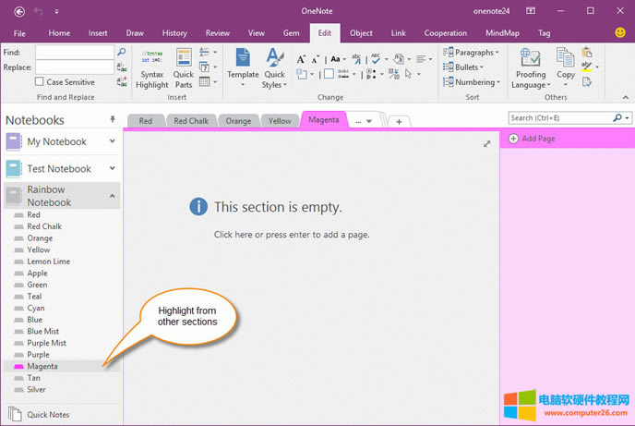Expand the My Notebook chevron
The height and width of the screenshot is (426, 635).
click(113, 141)
